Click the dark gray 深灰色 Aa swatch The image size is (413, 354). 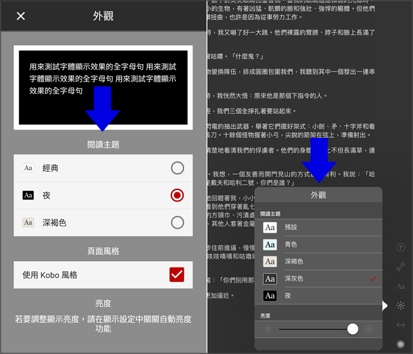[x=270, y=278]
